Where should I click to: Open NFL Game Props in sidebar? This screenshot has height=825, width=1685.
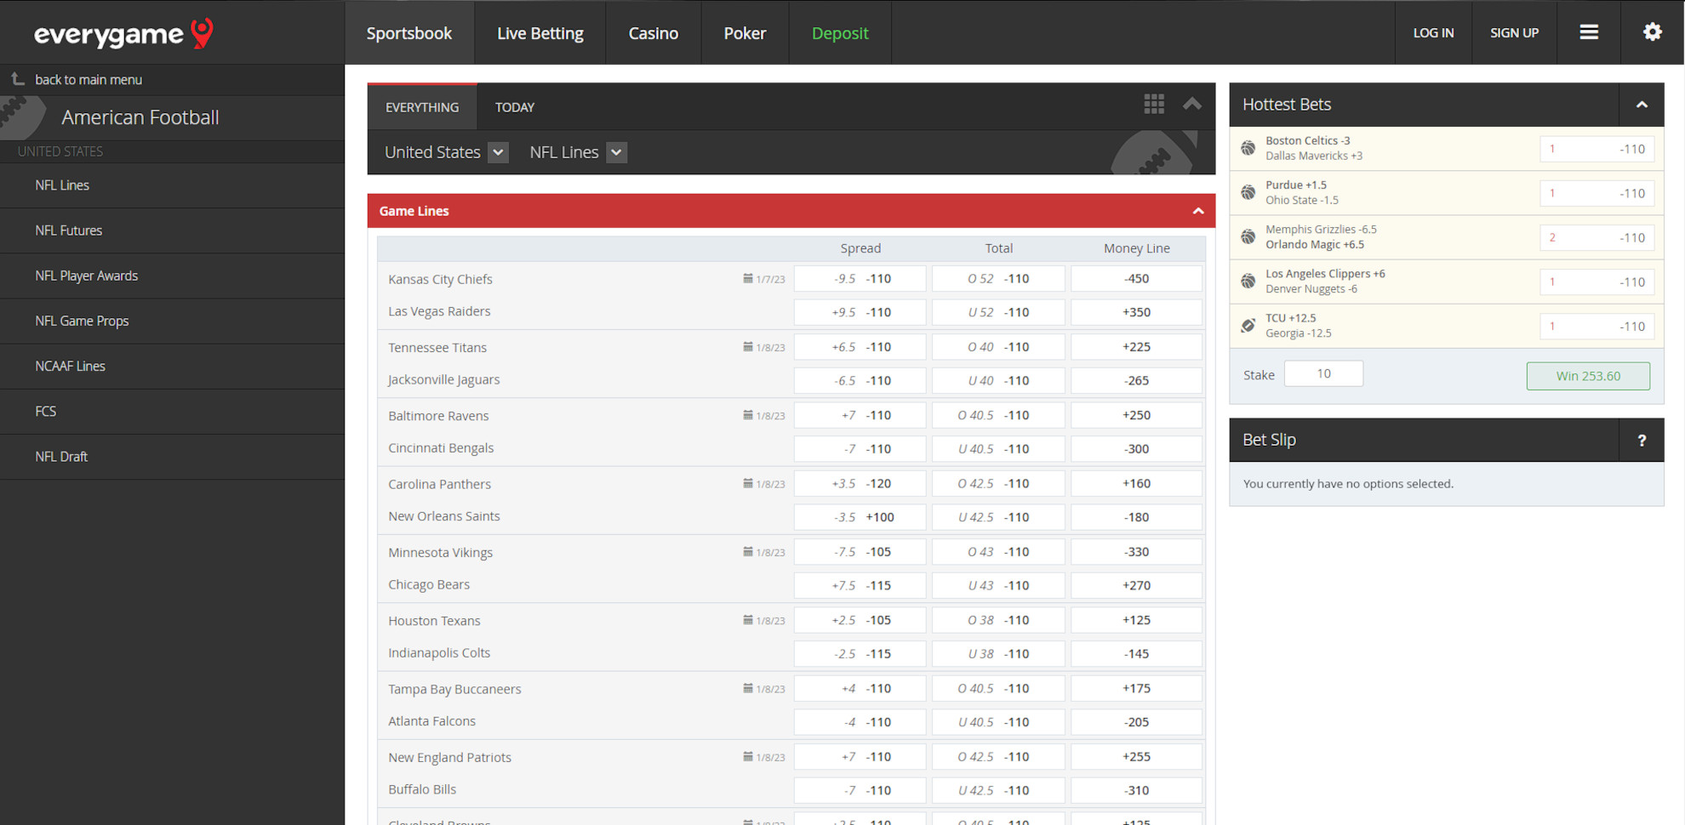click(x=172, y=321)
